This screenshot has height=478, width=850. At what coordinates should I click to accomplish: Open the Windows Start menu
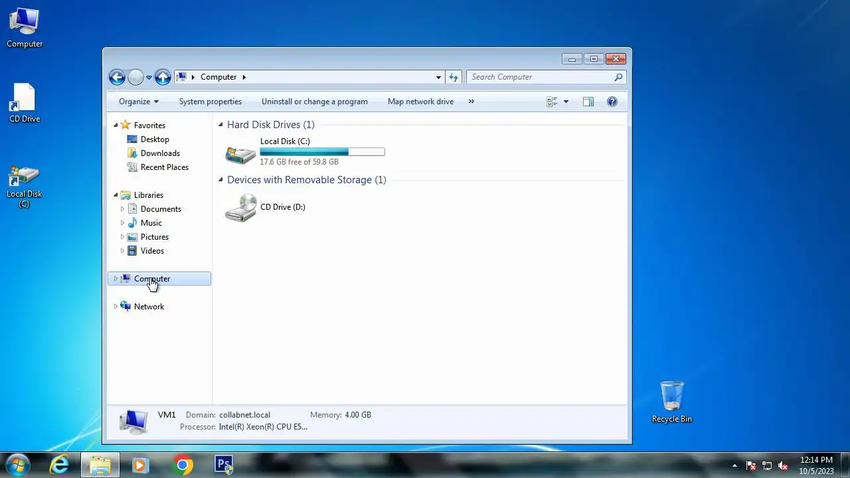pos(17,465)
